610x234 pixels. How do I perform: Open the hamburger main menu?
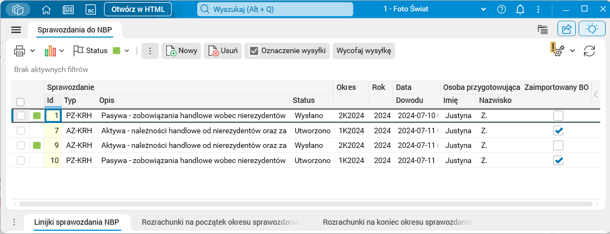click(16, 30)
